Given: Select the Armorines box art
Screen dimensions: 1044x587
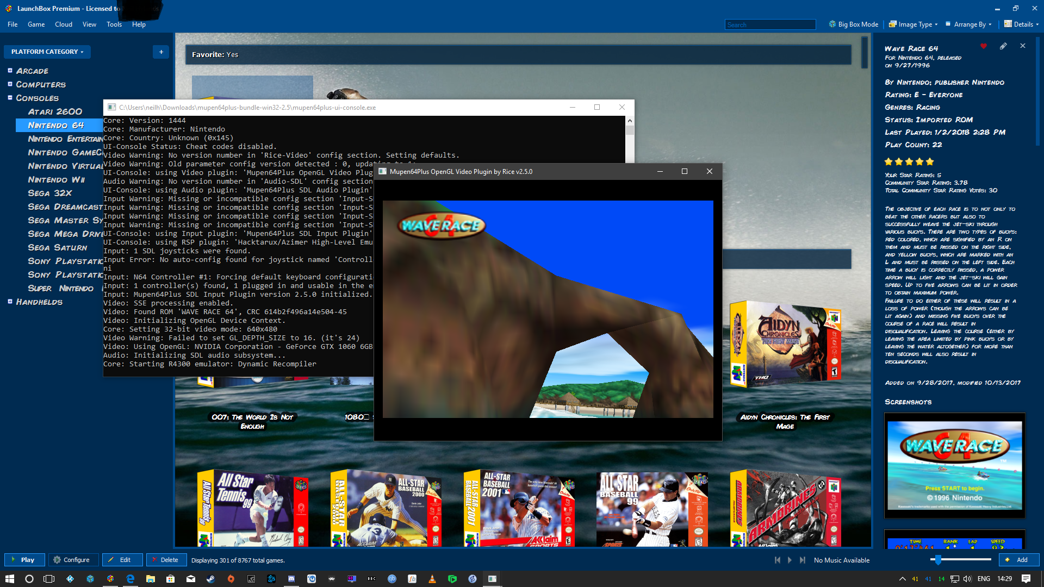Looking at the screenshot, I should (786, 508).
